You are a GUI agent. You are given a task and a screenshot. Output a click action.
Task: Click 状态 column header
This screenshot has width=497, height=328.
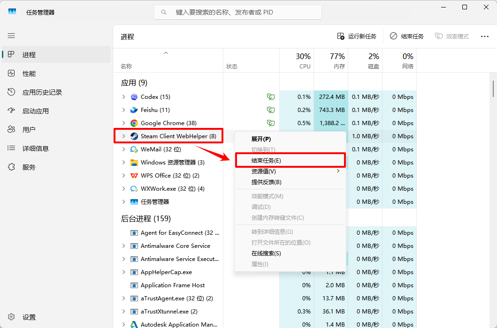point(252,60)
